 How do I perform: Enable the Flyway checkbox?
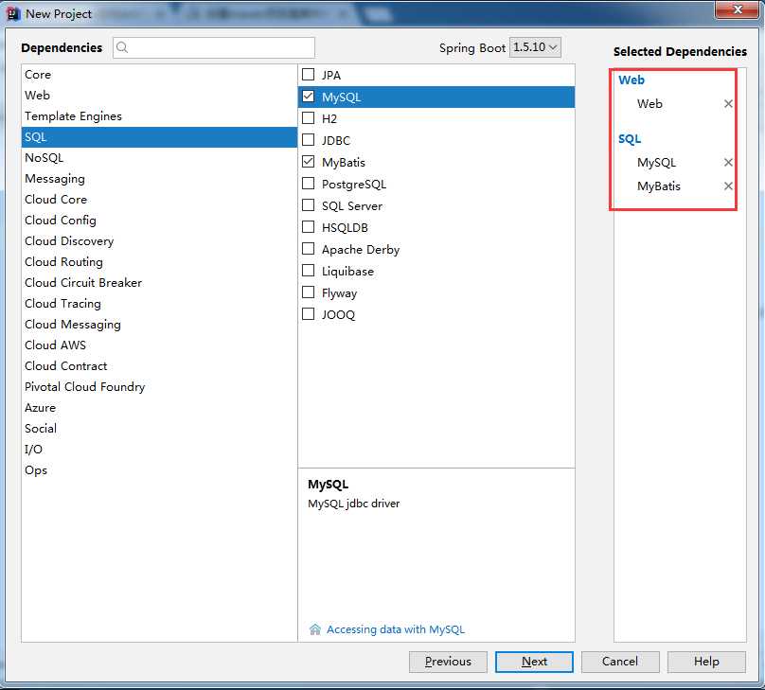click(308, 292)
